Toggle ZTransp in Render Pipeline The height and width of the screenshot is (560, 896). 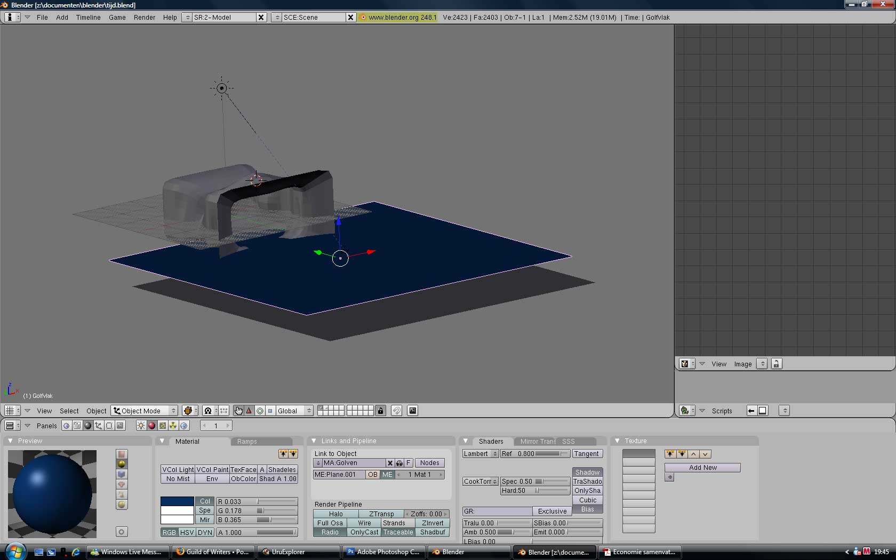pos(381,514)
